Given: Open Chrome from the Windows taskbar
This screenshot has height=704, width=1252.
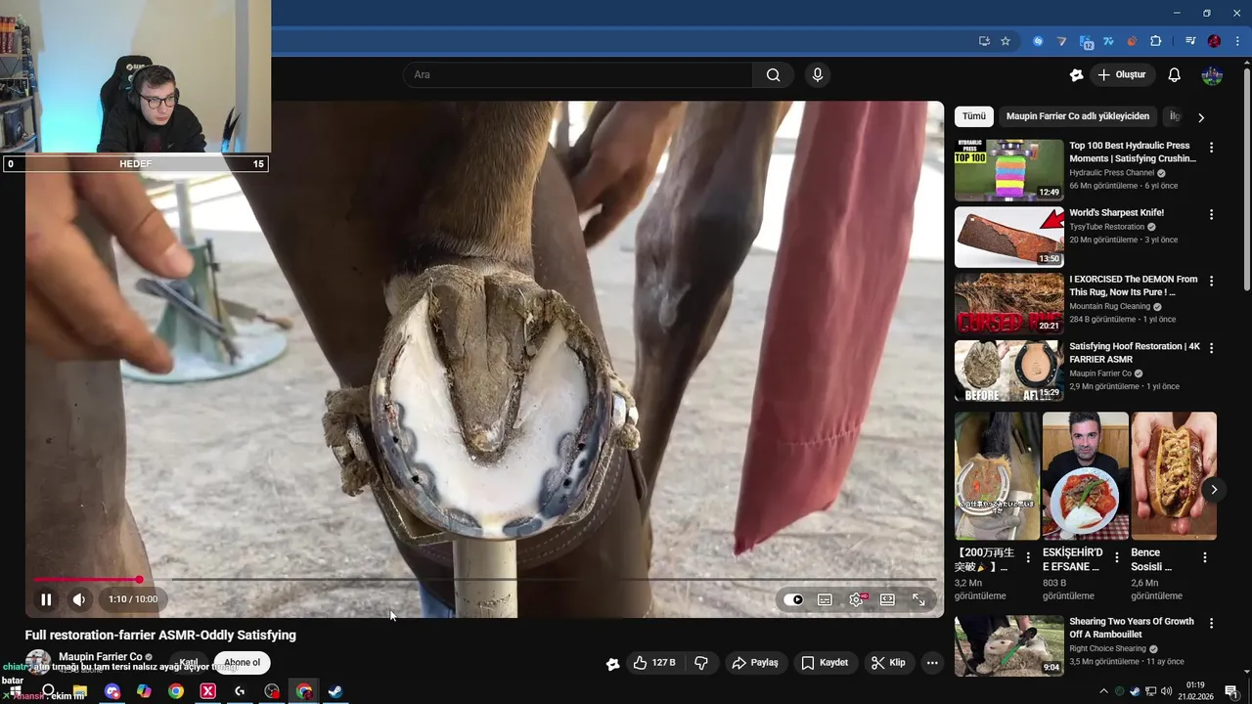Looking at the screenshot, I should [176, 691].
